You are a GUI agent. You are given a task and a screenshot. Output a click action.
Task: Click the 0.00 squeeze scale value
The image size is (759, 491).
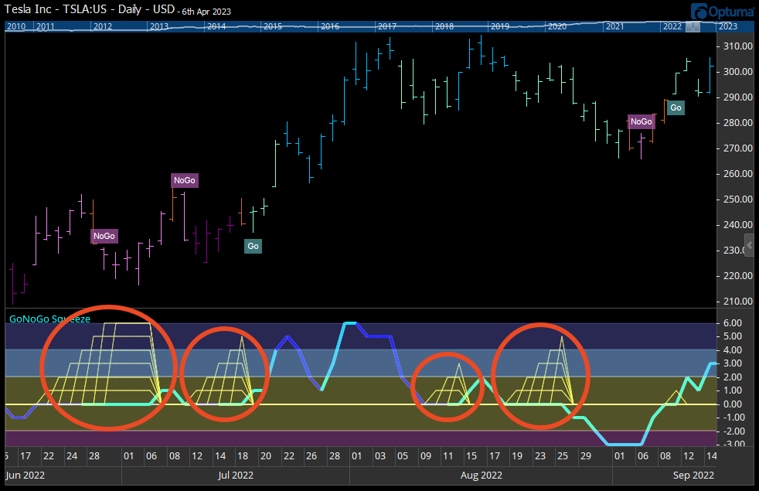733,404
